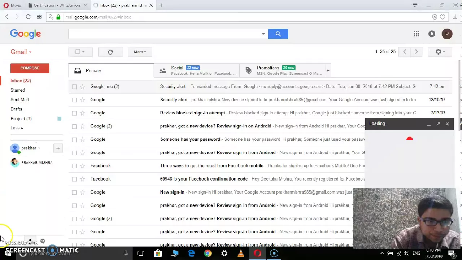Switch to the Social tab
This screenshot has width=462, height=260.
(x=197, y=71)
